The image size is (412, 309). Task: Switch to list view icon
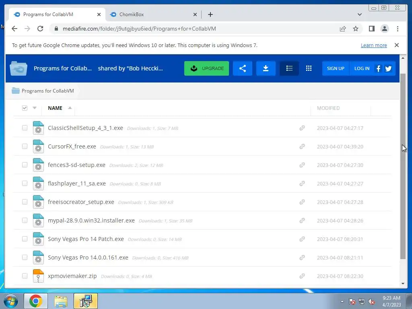point(289,68)
